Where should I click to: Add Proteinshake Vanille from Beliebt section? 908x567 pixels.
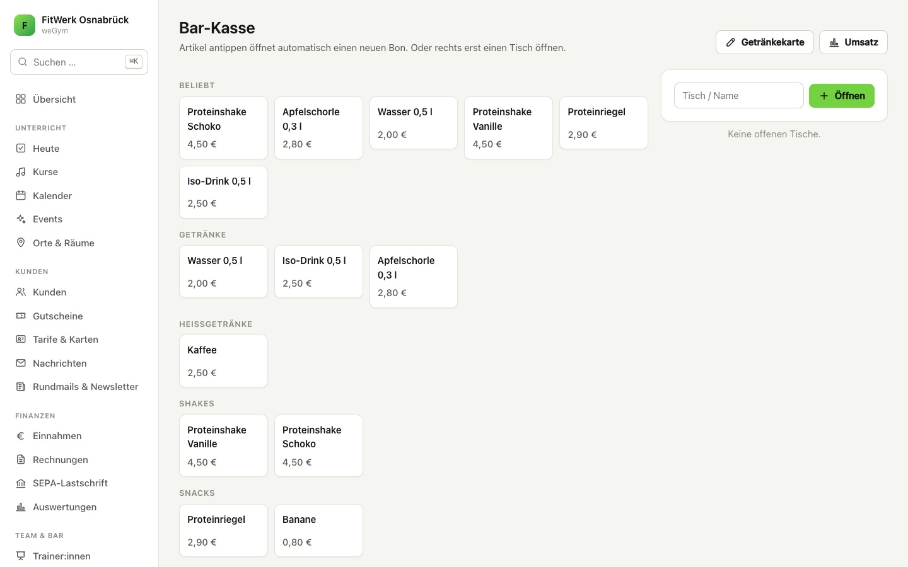(x=508, y=128)
